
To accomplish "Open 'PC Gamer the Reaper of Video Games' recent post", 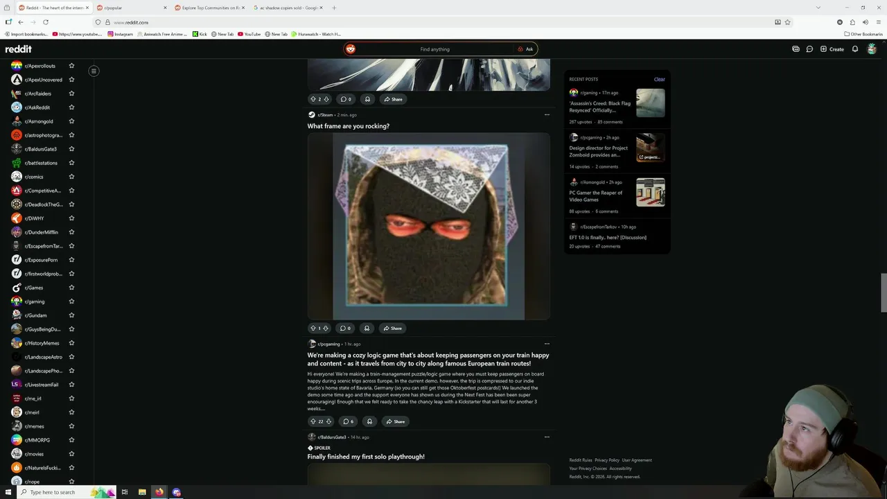I will (596, 196).
